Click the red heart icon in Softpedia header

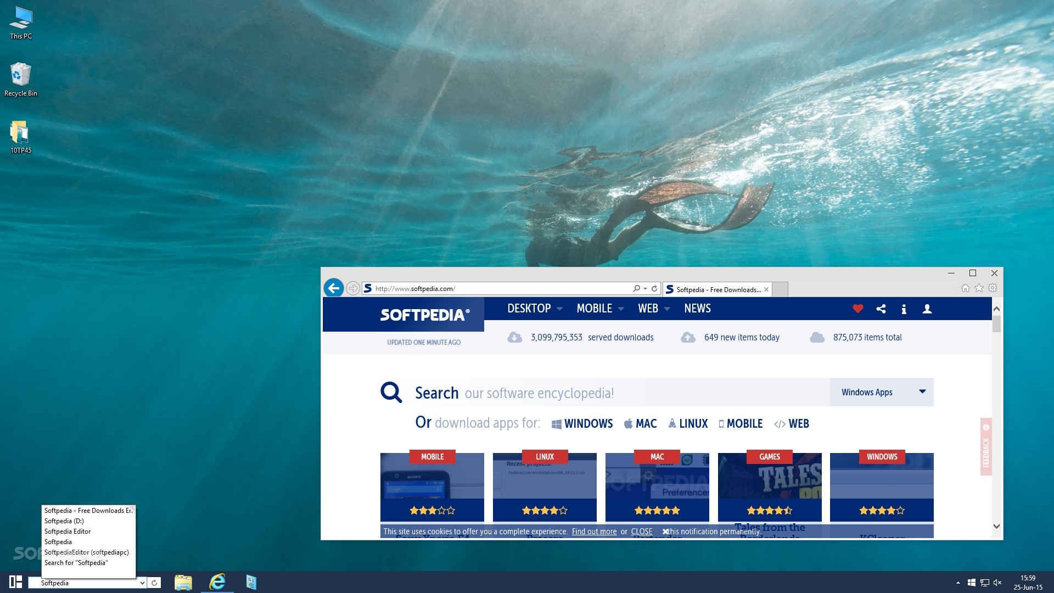coord(858,309)
